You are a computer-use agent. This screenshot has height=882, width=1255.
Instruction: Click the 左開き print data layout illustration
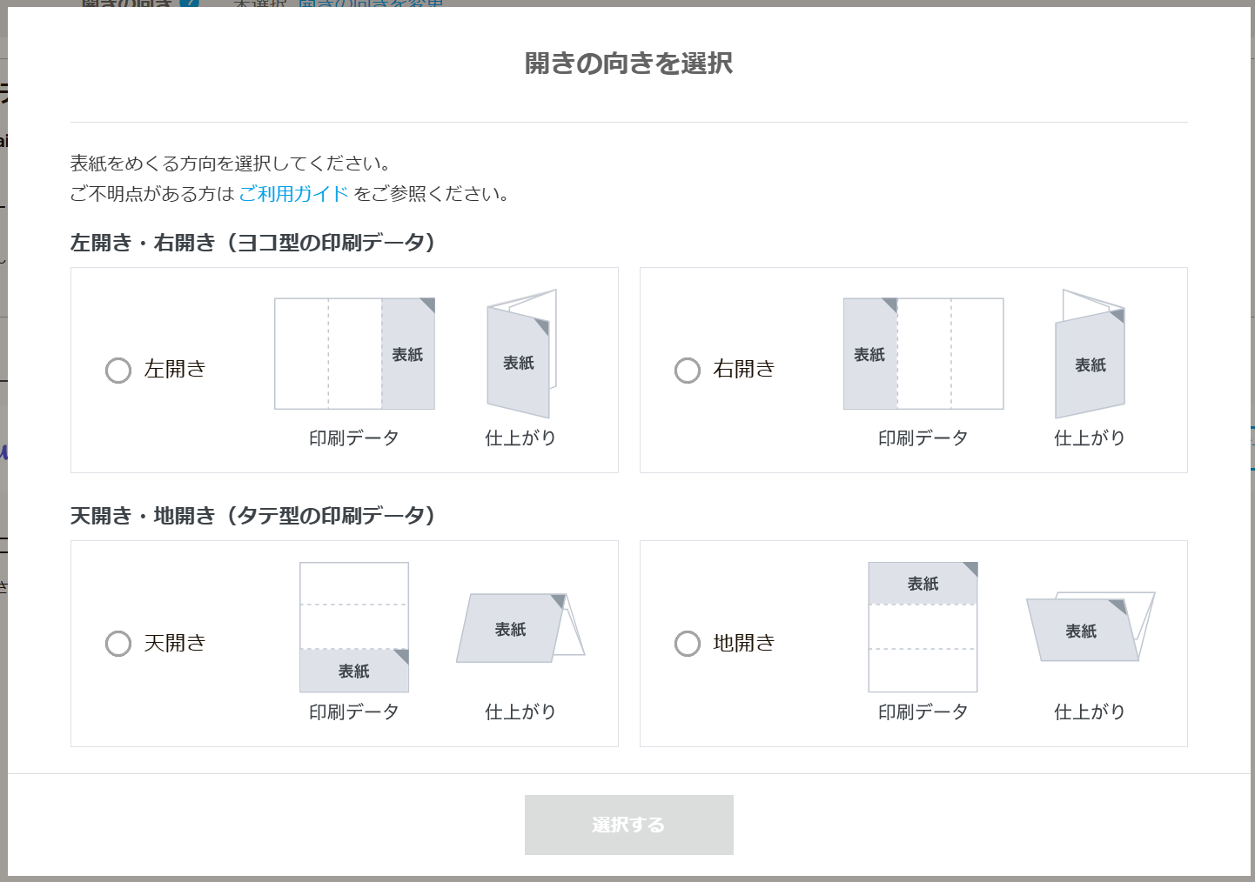coord(354,354)
